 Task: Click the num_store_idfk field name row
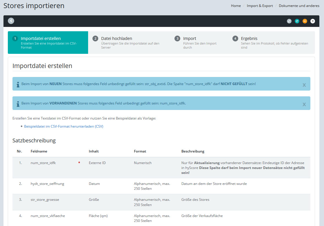pos(43,163)
